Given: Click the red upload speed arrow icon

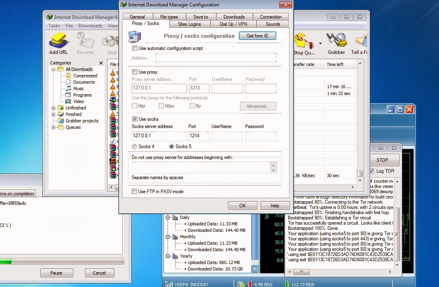Looking at the screenshot, I should (x=250, y=284).
